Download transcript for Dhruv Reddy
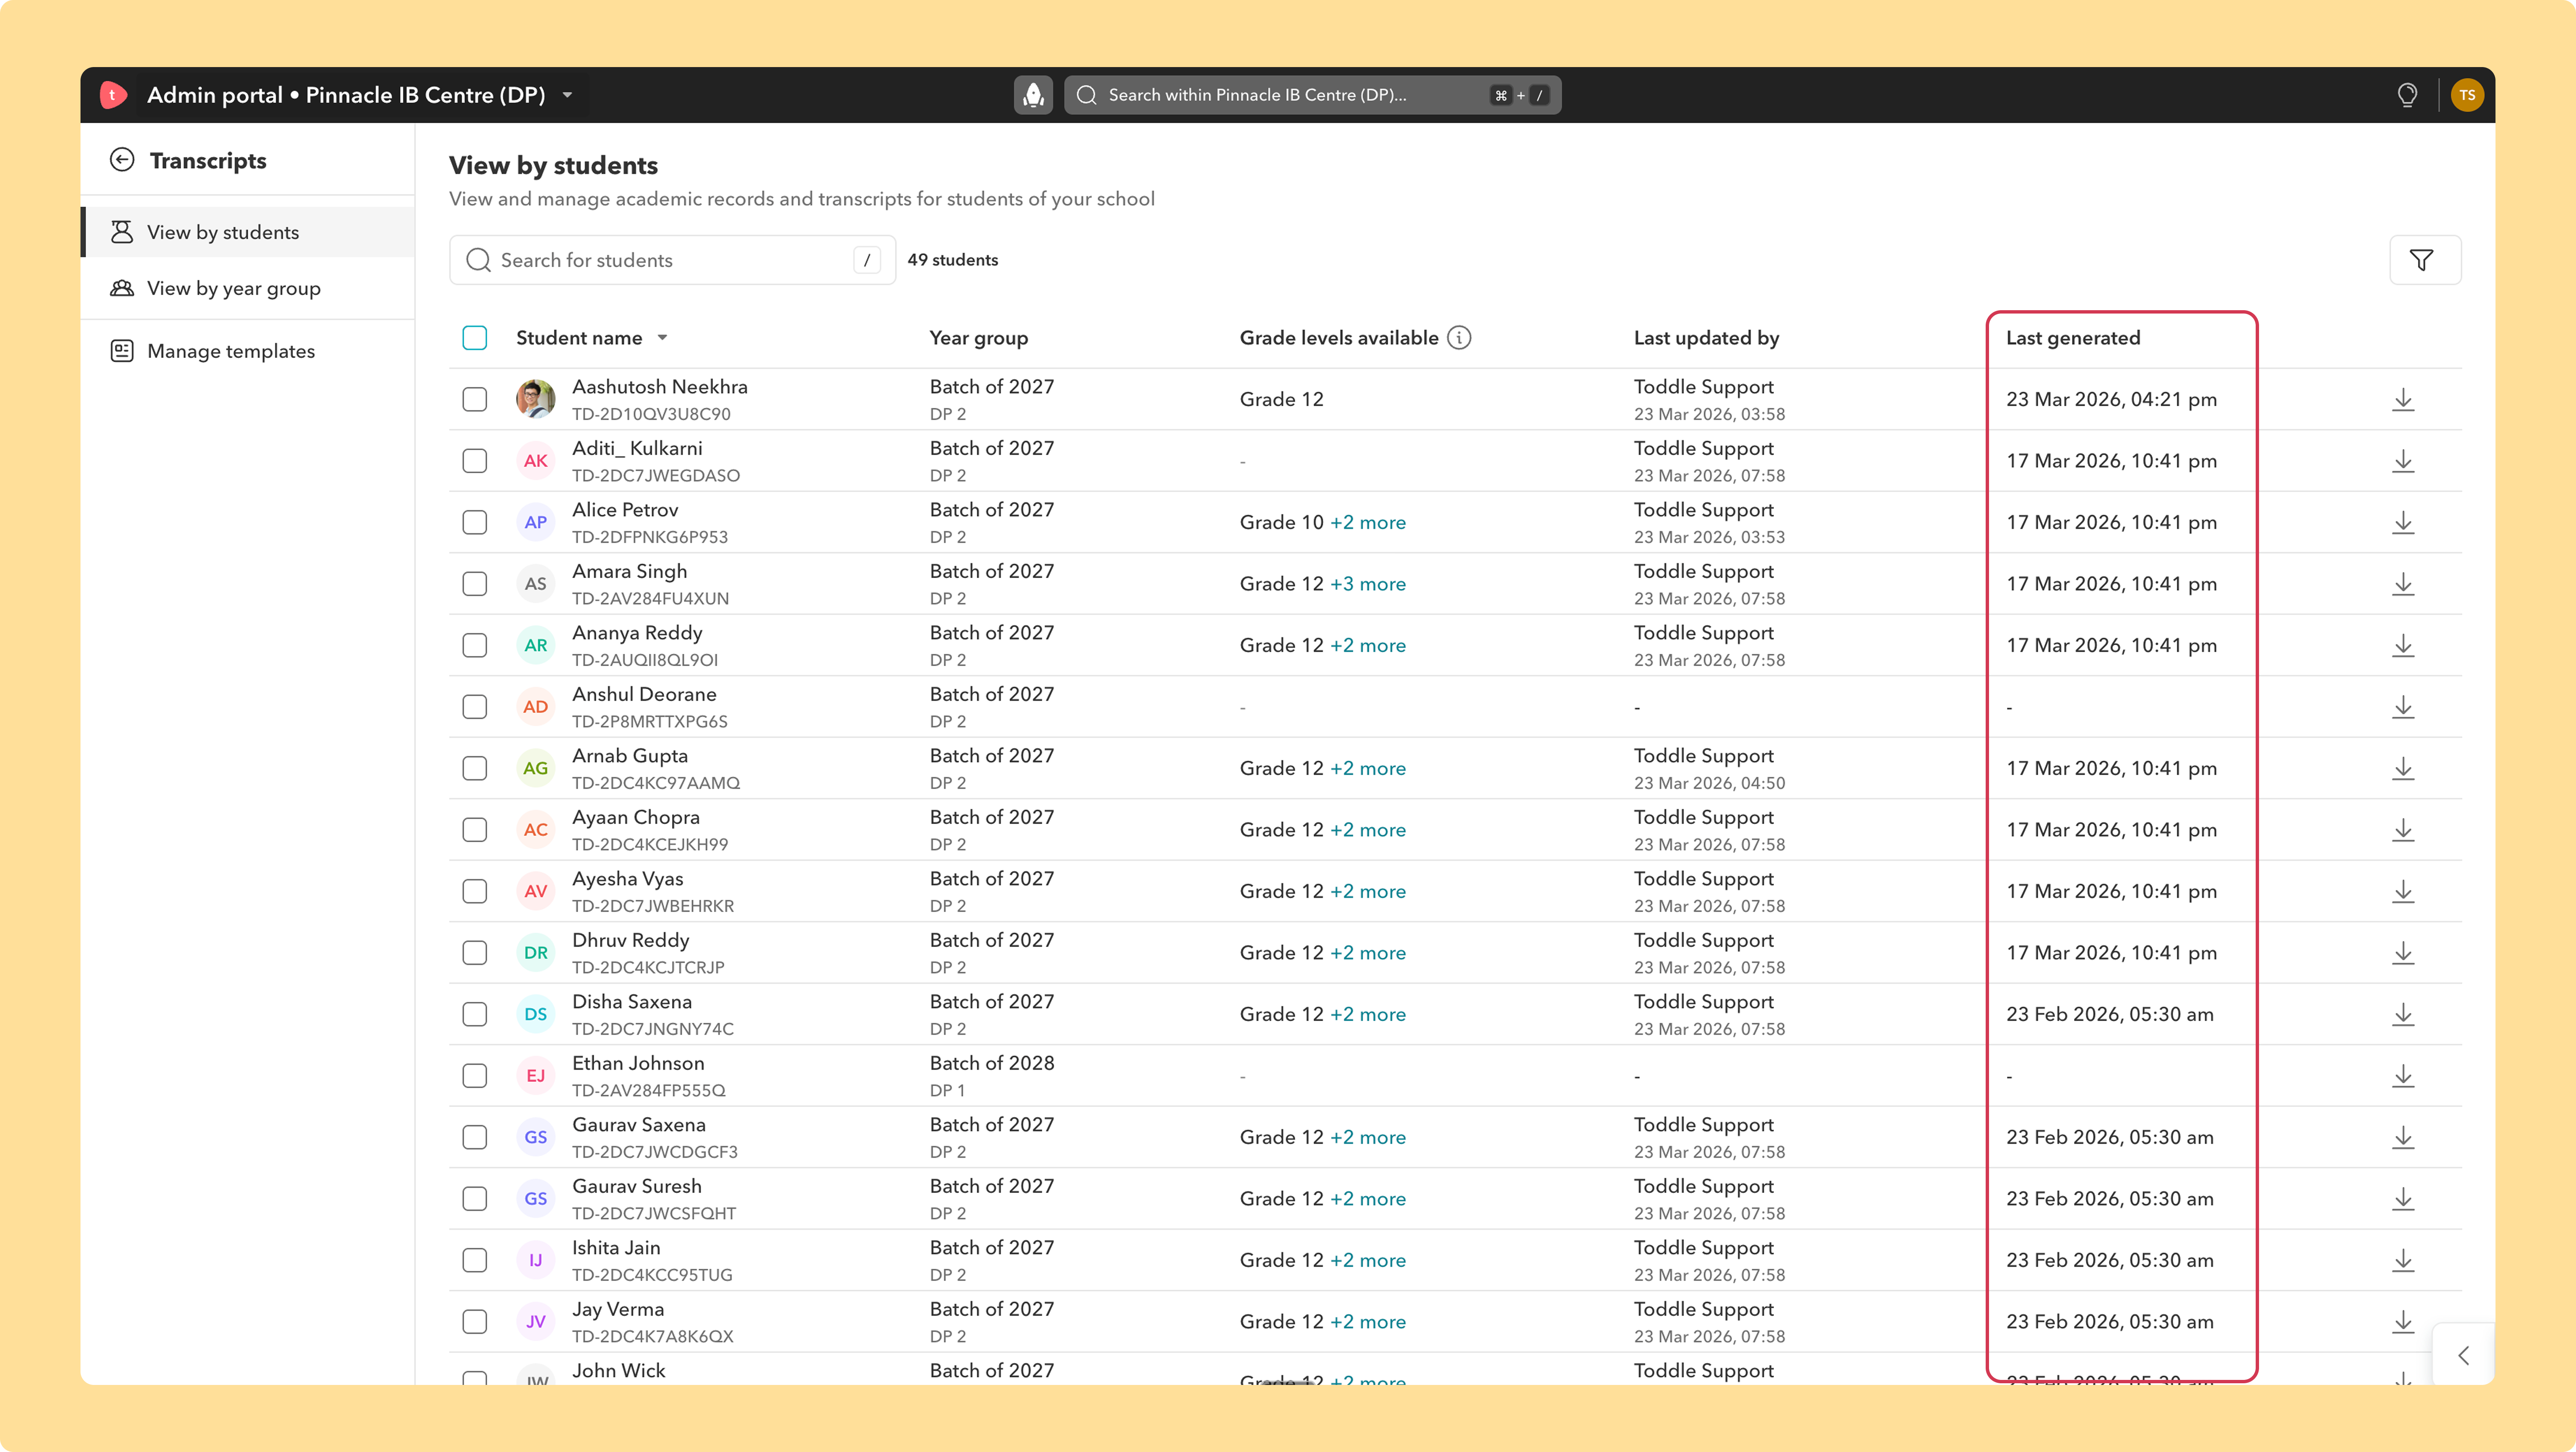The height and width of the screenshot is (1452, 2576). pos(2403,953)
